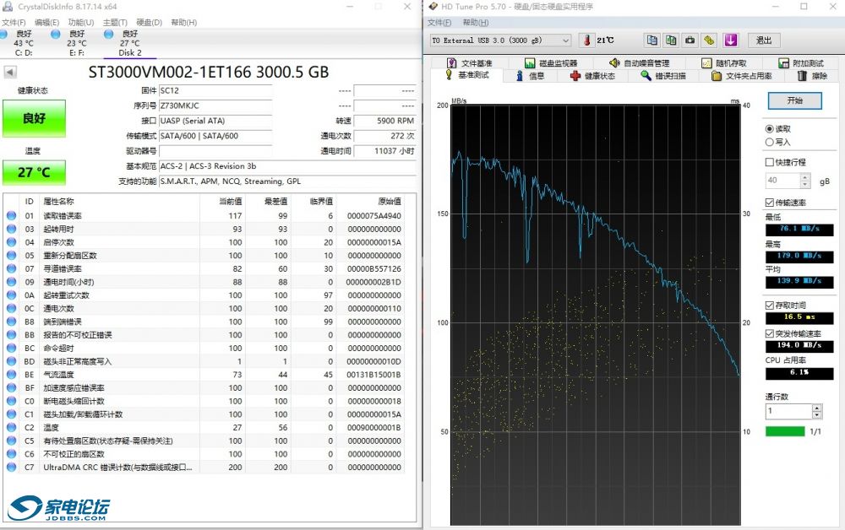This screenshot has height=530, width=845.
Task: Toggle the 传输速率 checkbox
Action: point(770,203)
